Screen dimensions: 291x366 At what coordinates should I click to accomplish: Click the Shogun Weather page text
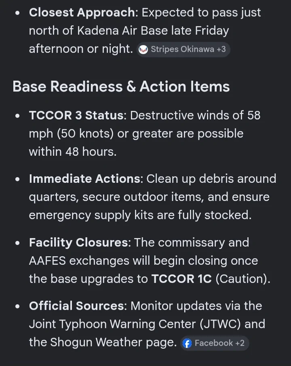[113, 342]
